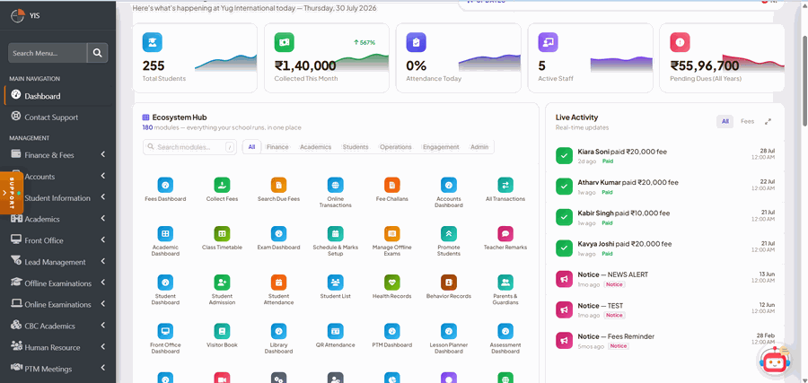Open the Health Records module icon
The height and width of the screenshot is (383, 808).
tap(392, 283)
